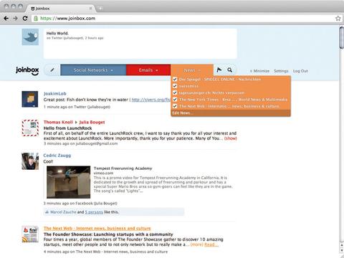
Task: Open the Emails dropdown
Action: tap(148, 70)
